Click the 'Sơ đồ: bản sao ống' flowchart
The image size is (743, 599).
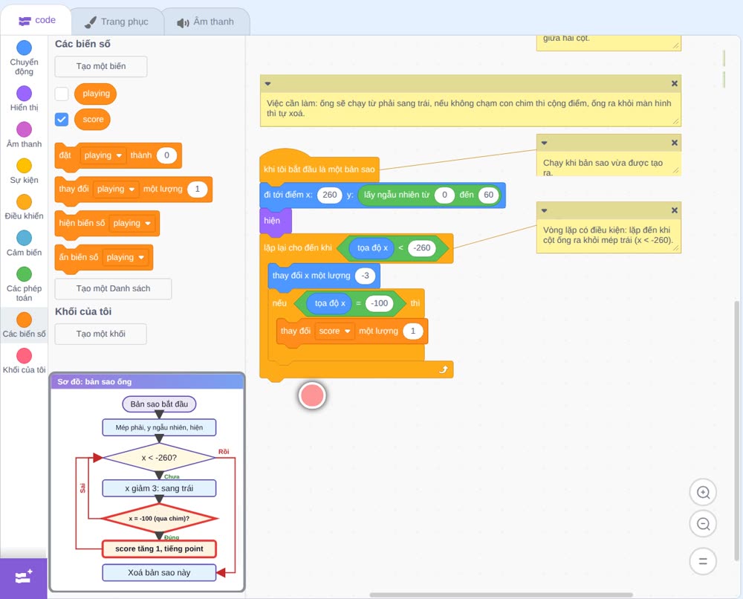click(x=147, y=482)
